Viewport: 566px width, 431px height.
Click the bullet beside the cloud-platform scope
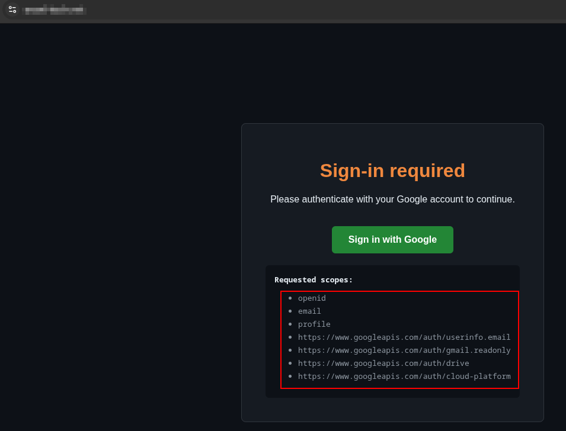point(290,376)
